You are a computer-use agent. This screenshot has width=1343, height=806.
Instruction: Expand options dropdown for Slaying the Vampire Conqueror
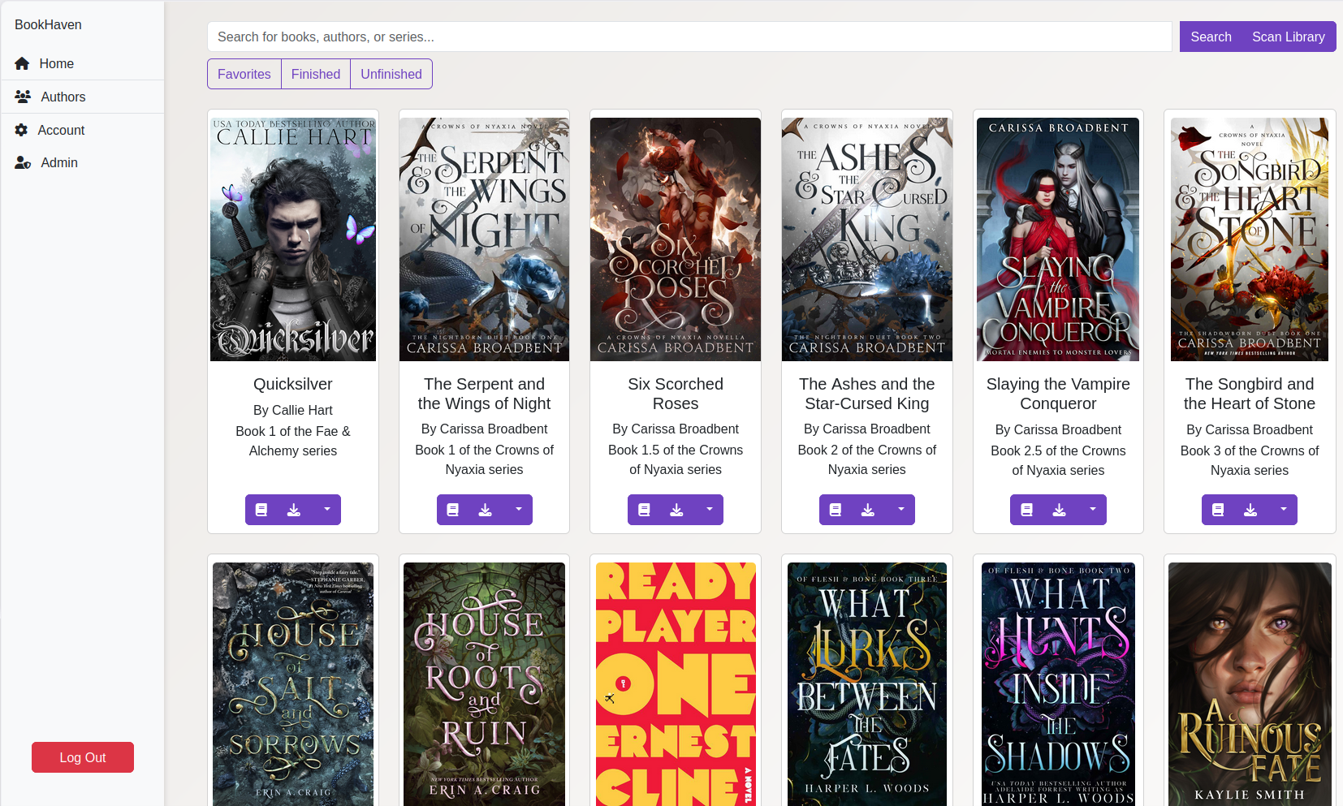1092,510
